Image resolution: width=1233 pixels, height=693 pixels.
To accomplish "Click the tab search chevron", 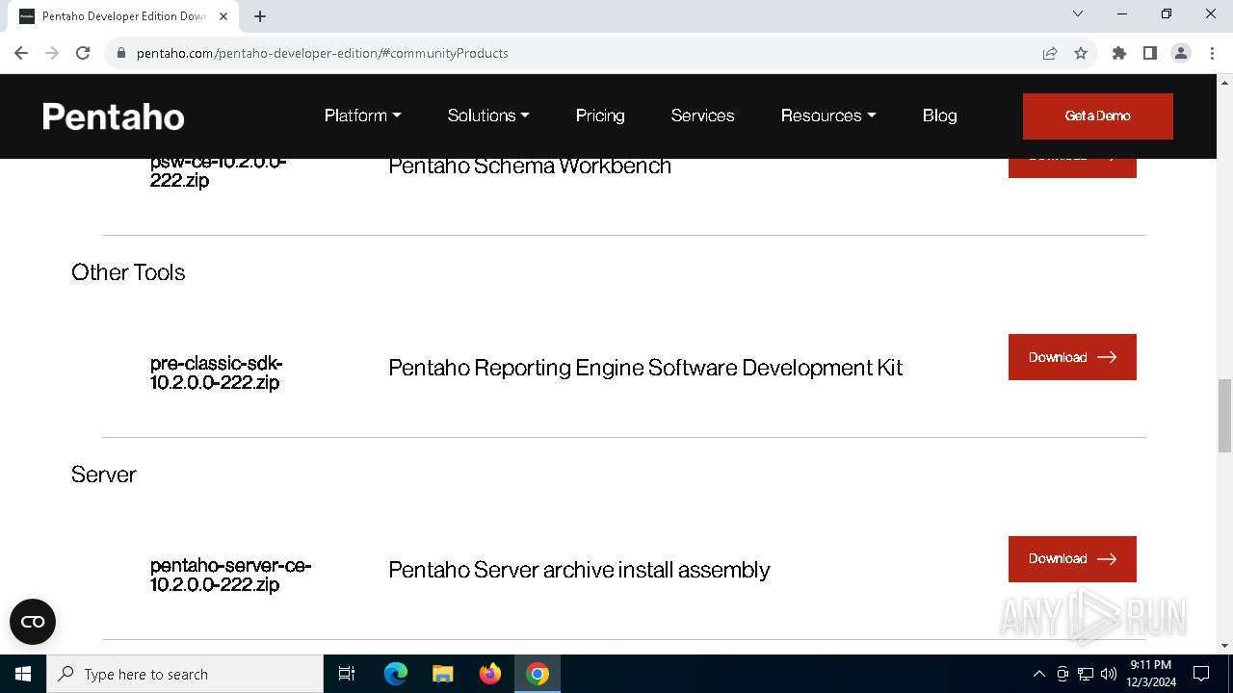I will (x=1078, y=14).
